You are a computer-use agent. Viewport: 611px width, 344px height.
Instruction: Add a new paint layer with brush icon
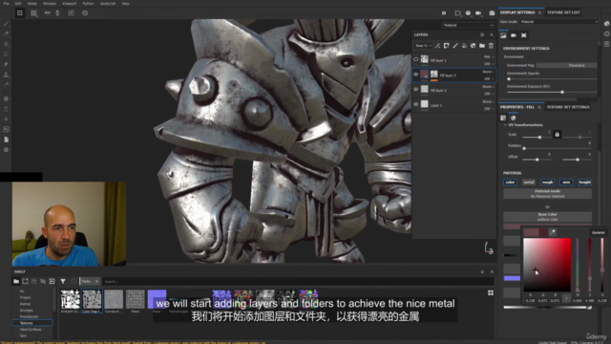pos(455,46)
